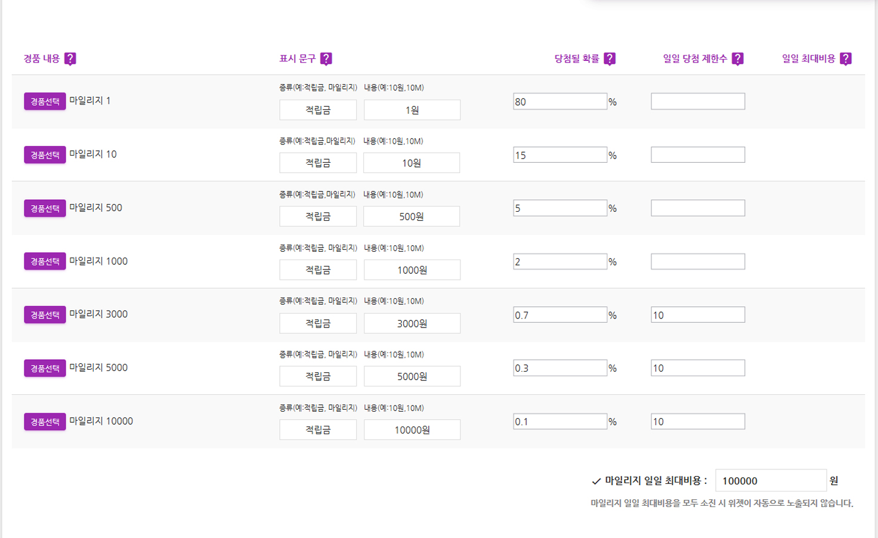This screenshot has width=878, height=538.
Task: Focus the 마일리지 일일 최대비용 100000 field
Action: (770, 481)
